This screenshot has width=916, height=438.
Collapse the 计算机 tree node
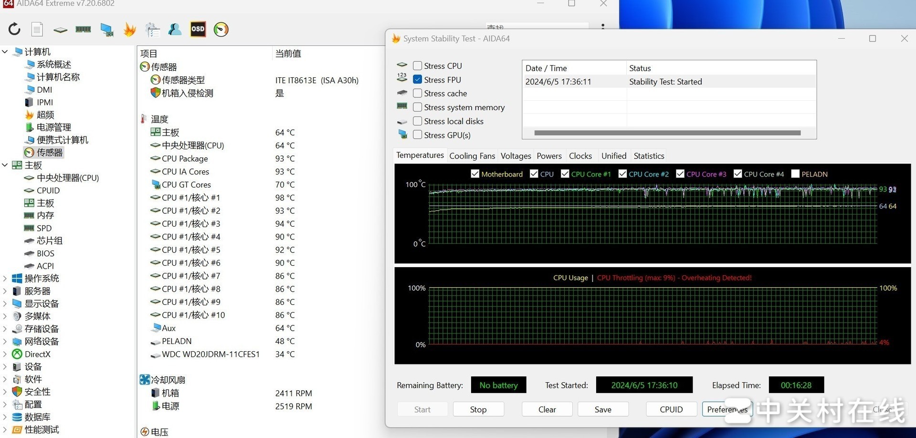[x=5, y=52]
